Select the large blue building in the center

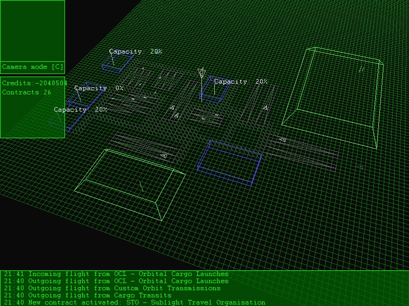[x=230, y=163]
